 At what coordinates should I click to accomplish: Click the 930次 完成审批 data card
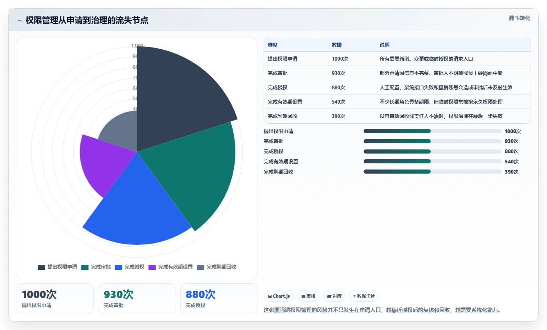pyautogui.click(x=137, y=298)
